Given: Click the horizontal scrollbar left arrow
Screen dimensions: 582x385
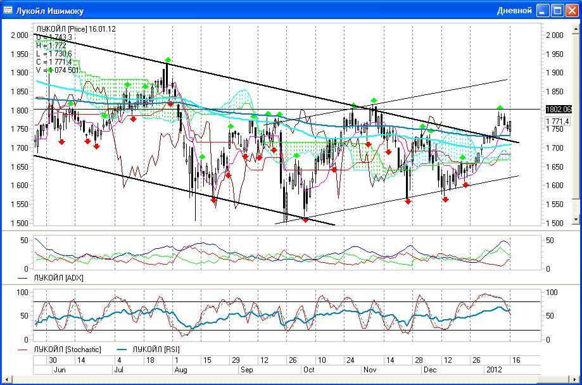Looking at the screenshot, I should point(6,379).
